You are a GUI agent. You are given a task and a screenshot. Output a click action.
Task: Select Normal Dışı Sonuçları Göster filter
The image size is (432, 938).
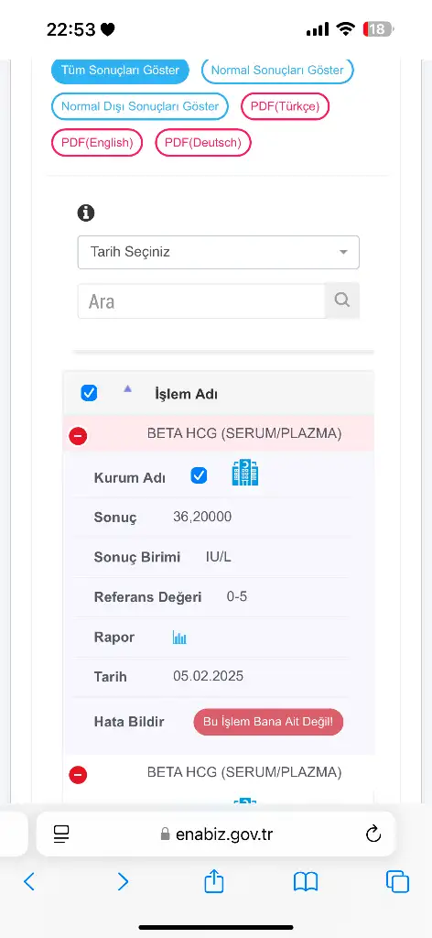140,106
